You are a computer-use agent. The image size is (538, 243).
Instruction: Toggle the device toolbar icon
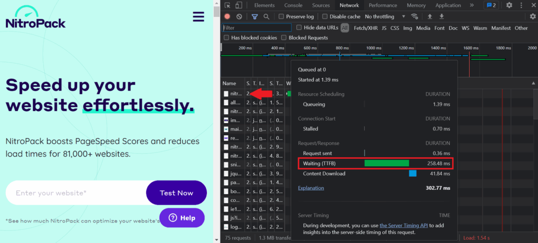click(x=239, y=5)
